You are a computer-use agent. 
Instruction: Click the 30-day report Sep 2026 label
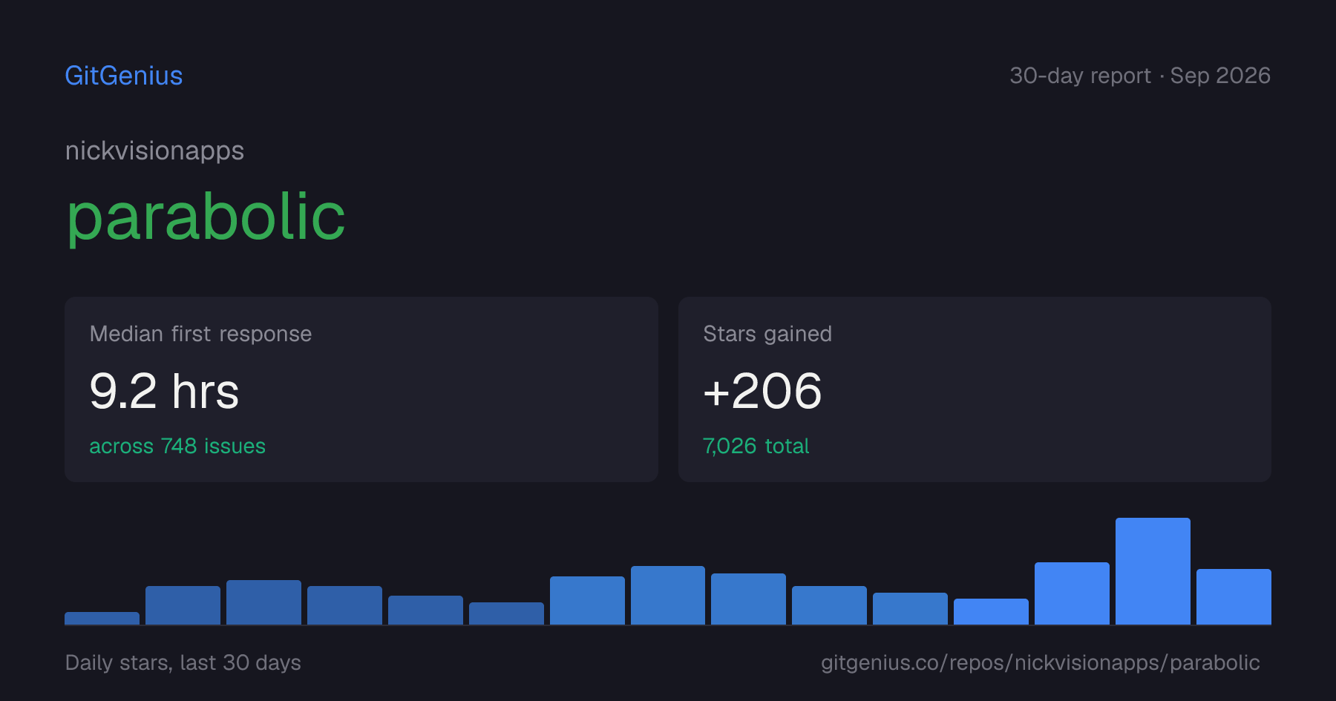[x=1140, y=76]
